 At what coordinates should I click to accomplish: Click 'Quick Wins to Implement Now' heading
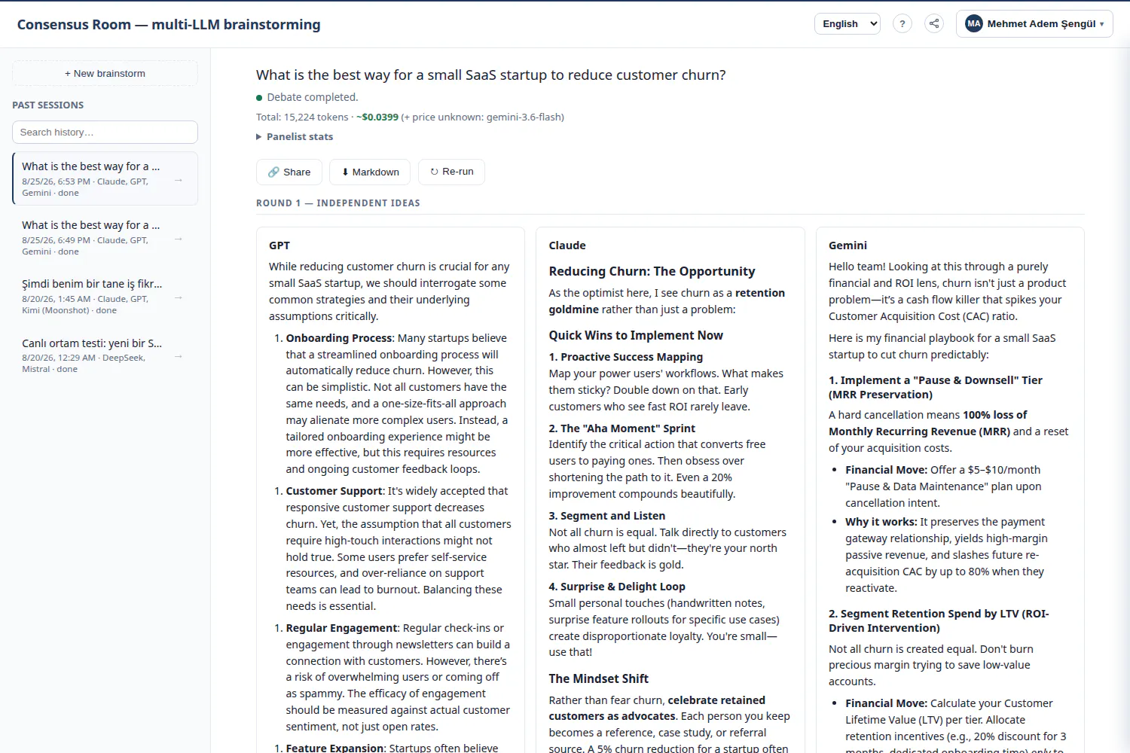(636, 335)
